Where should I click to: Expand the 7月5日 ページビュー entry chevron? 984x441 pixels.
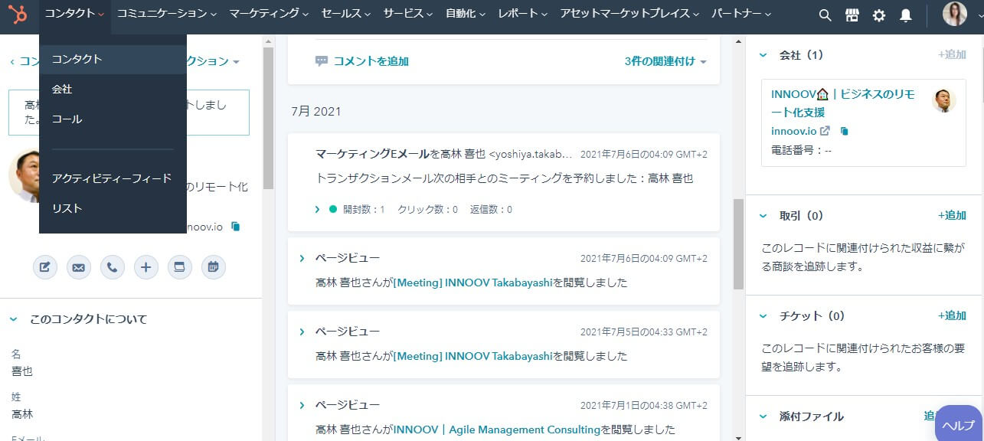302,332
